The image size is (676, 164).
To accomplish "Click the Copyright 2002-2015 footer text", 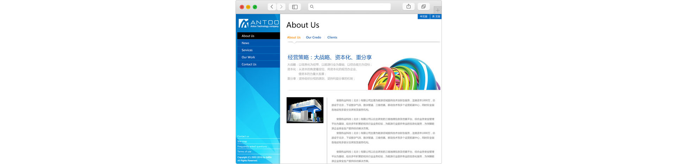I will [255, 159].
